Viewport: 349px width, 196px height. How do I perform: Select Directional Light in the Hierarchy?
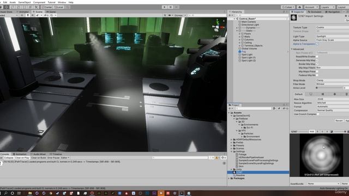250,24
